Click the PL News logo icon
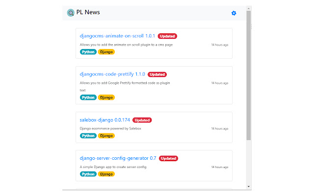314x196 pixels. point(71,13)
